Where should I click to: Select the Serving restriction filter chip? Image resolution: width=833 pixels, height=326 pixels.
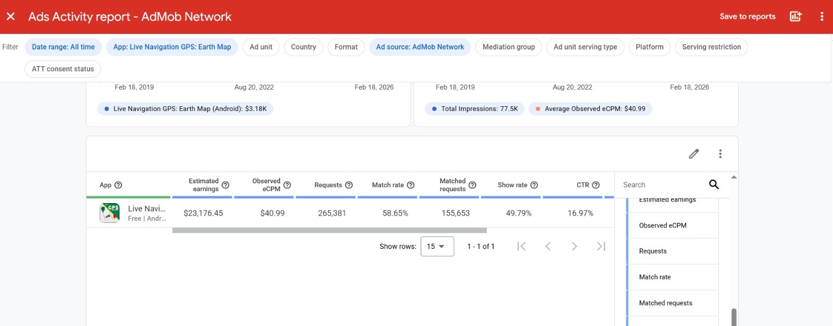(x=711, y=47)
